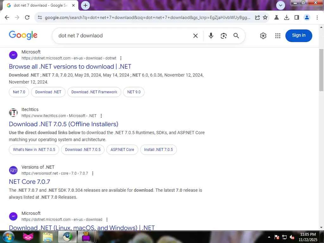Viewport: 324px width, 243px height.
Task: Switch to the Chrome taskbar button
Action: (x=67, y=237)
